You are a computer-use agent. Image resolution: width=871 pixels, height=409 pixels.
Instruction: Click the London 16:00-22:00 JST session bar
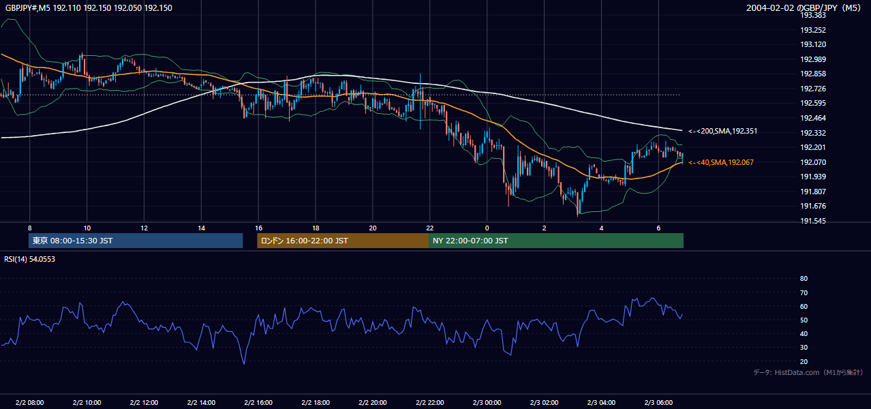click(x=343, y=241)
